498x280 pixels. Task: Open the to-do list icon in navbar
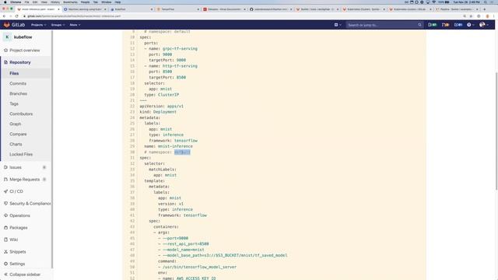pyautogui.click(x=458, y=25)
